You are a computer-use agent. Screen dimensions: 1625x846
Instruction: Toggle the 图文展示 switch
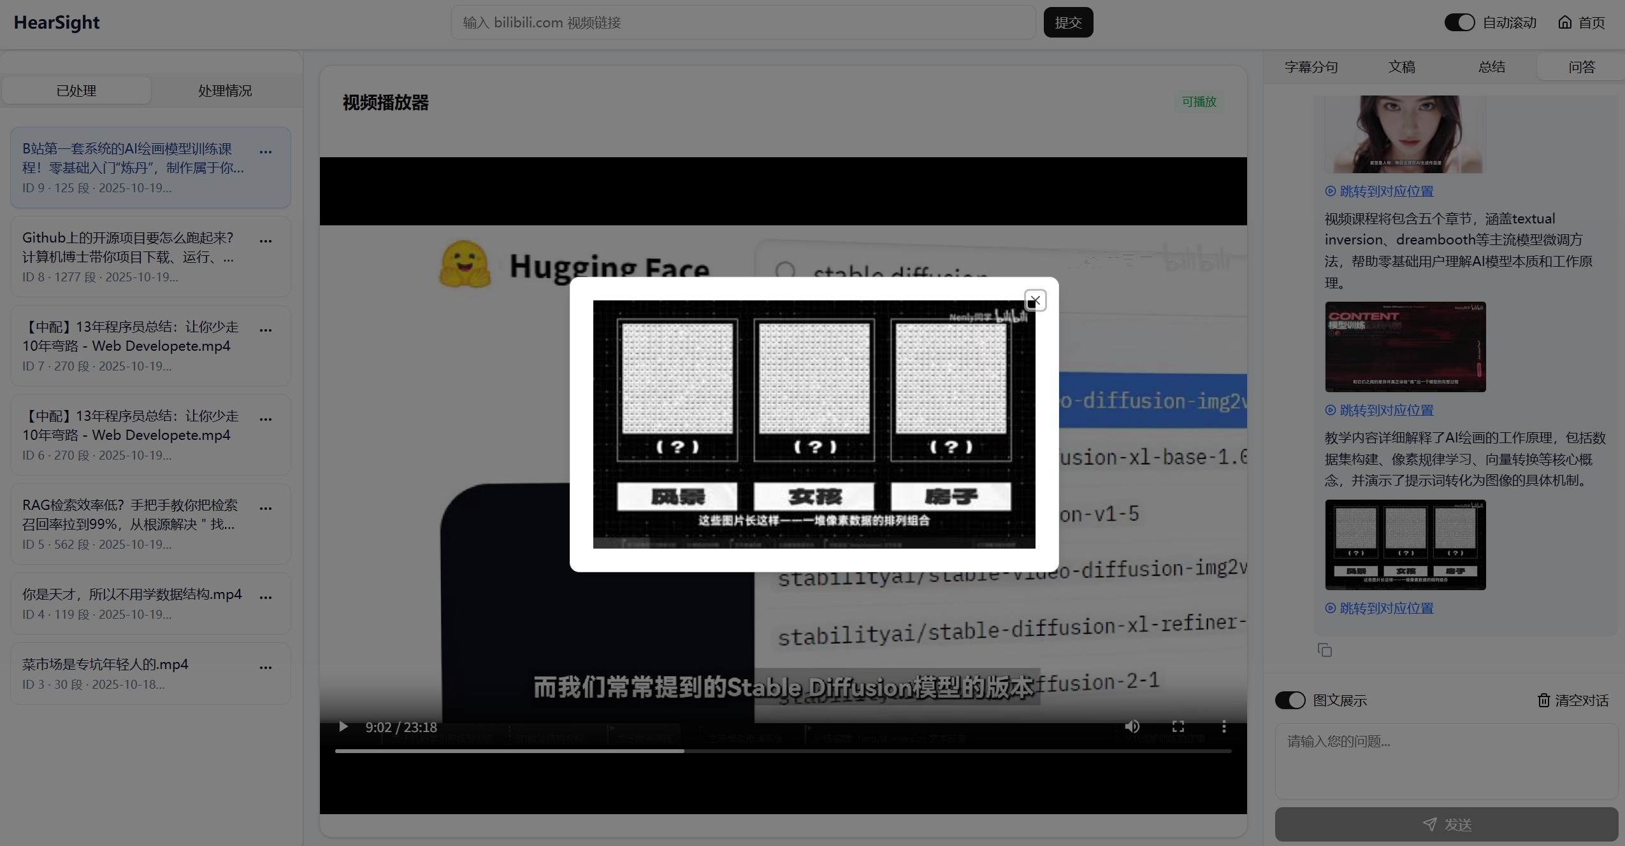(1290, 700)
